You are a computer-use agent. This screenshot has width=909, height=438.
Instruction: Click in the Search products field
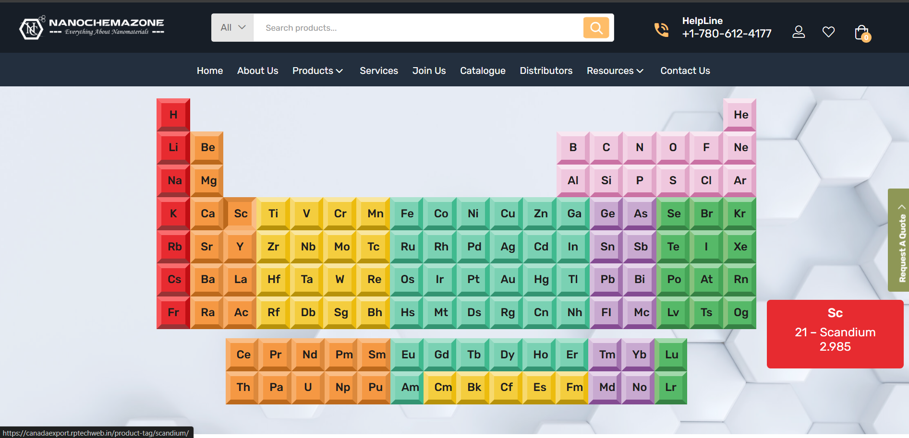[x=418, y=28]
